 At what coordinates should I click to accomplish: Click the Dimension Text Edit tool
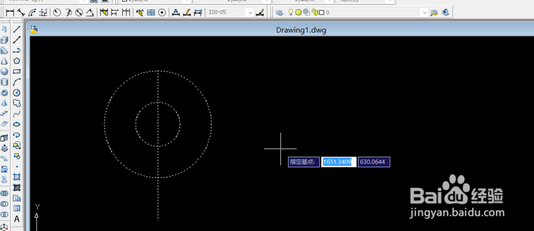(186, 13)
